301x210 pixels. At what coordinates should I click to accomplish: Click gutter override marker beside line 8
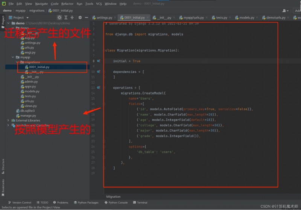pyautogui.click(x=99, y=61)
